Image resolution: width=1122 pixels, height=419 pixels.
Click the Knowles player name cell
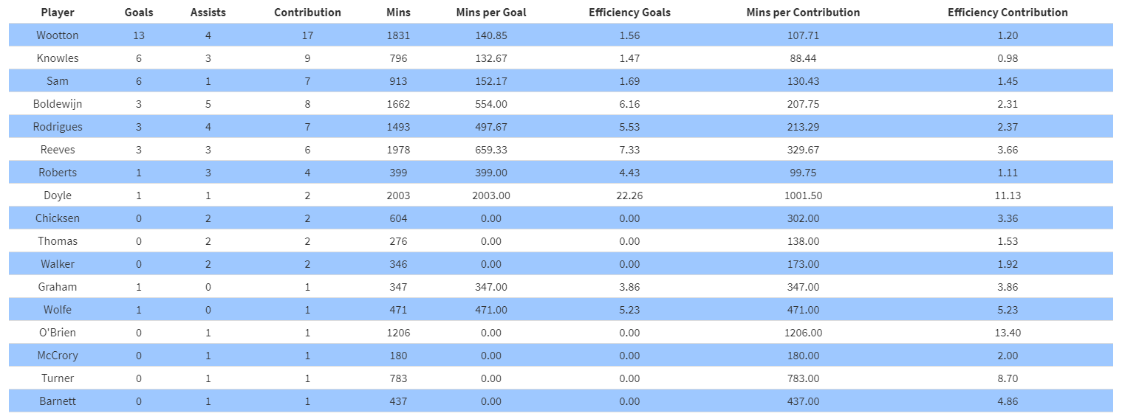tap(58, 58)
